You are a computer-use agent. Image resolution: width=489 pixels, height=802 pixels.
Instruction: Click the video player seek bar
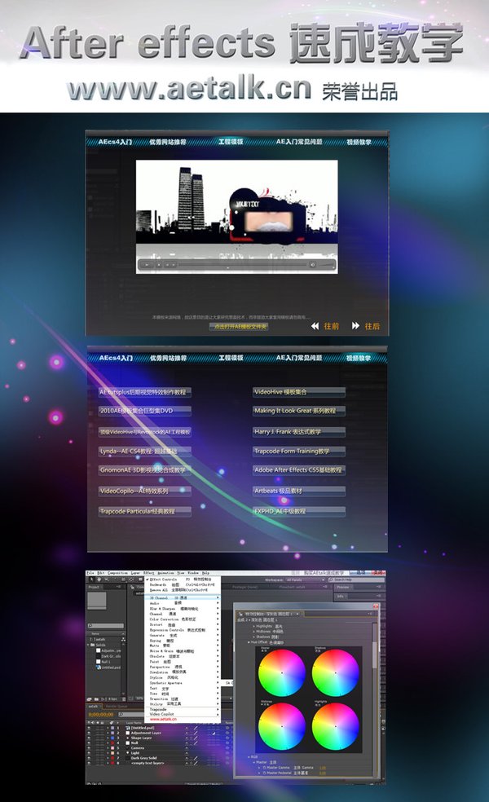click(x=243, y=264)
